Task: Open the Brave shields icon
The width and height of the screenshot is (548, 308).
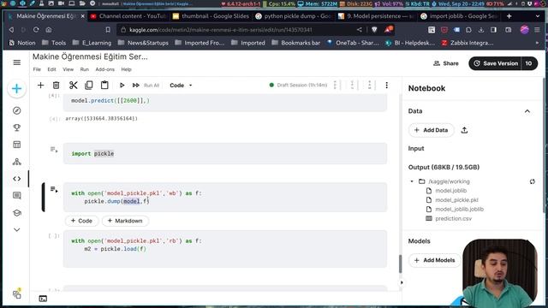Action: click(x=374, y=30)
